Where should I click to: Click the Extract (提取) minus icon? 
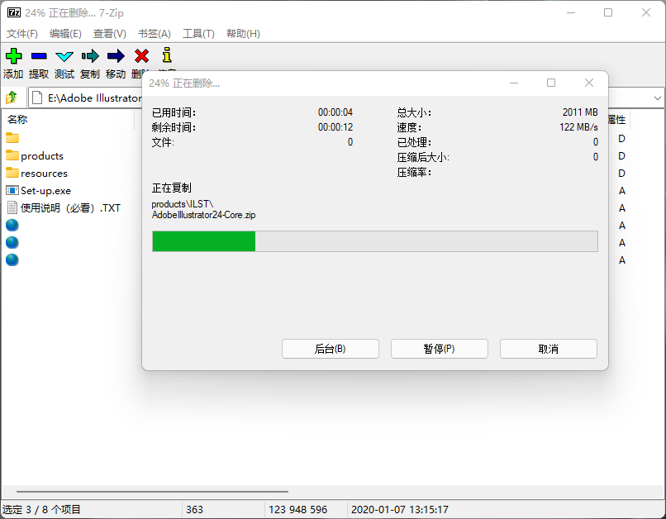pos(39,56)
